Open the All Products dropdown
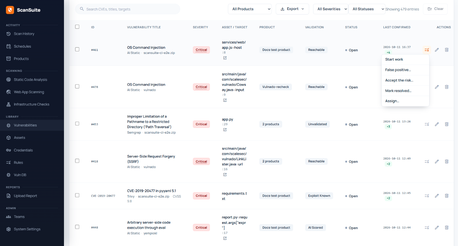 click(250, 9)
